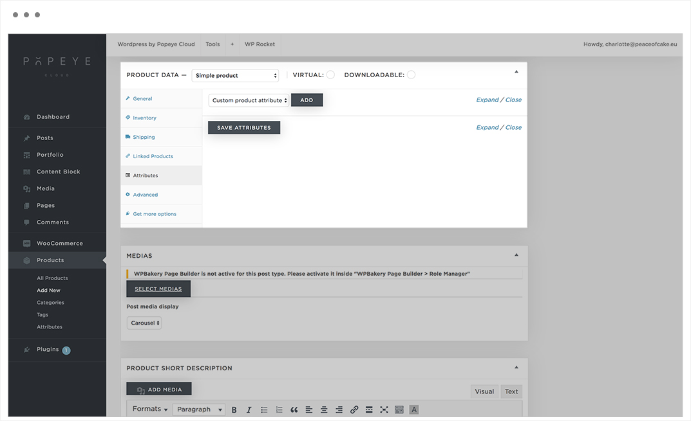The height and width of the screenshot is (421, 691).
Task: Click the plus item in admin bar
Action: 232,44
